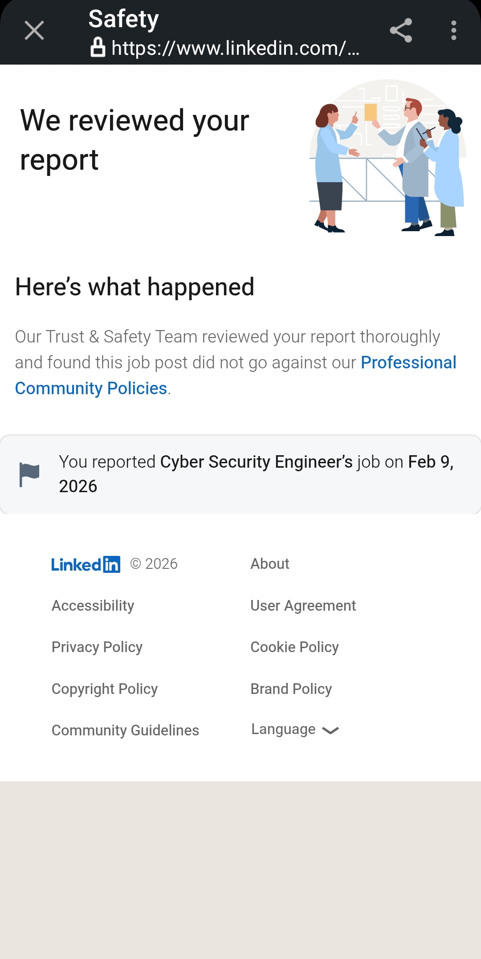Click the LinkedIn logo in footer
This screenshot has width=481, height=959.
86,564
